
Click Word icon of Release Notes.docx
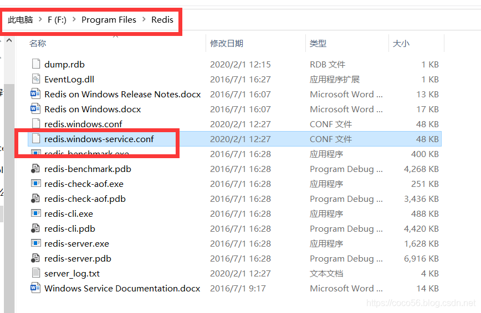point(35,93)
